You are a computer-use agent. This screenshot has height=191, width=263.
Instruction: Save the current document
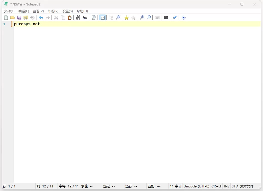(19, 17)
